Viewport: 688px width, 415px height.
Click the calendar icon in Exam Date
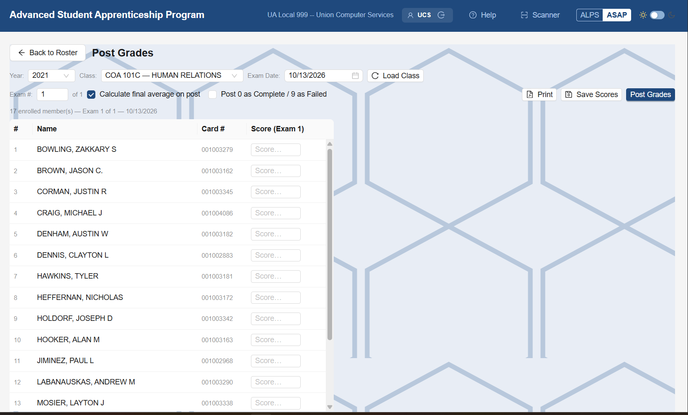(355, 76)
